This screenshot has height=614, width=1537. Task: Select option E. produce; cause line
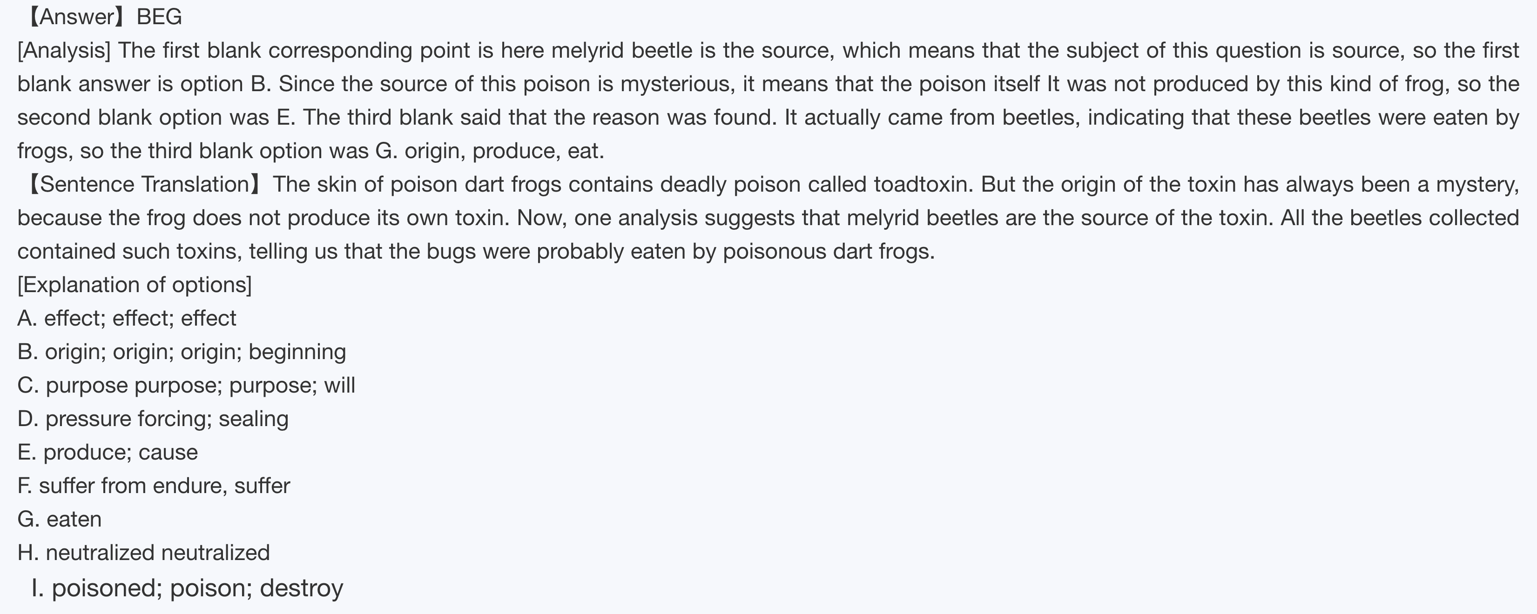108,453
